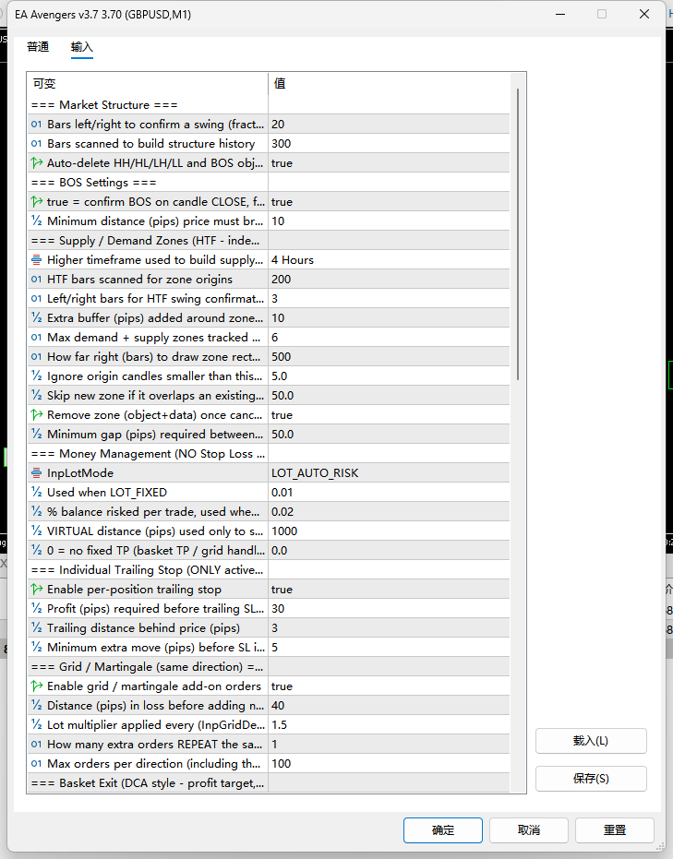Click integer icon beside 'Left/right bars for HTF swing confirmat'
The width and height of the screenshot is (673, 859).
pos(36,299)
